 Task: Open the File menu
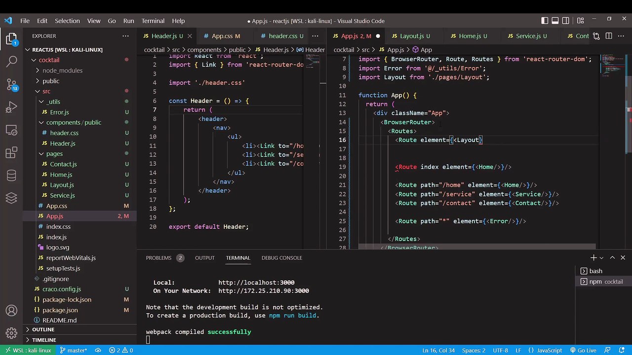[25, 21]
